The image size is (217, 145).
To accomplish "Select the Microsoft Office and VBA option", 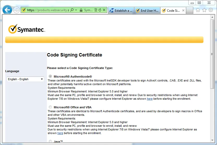I will point(50,107).
